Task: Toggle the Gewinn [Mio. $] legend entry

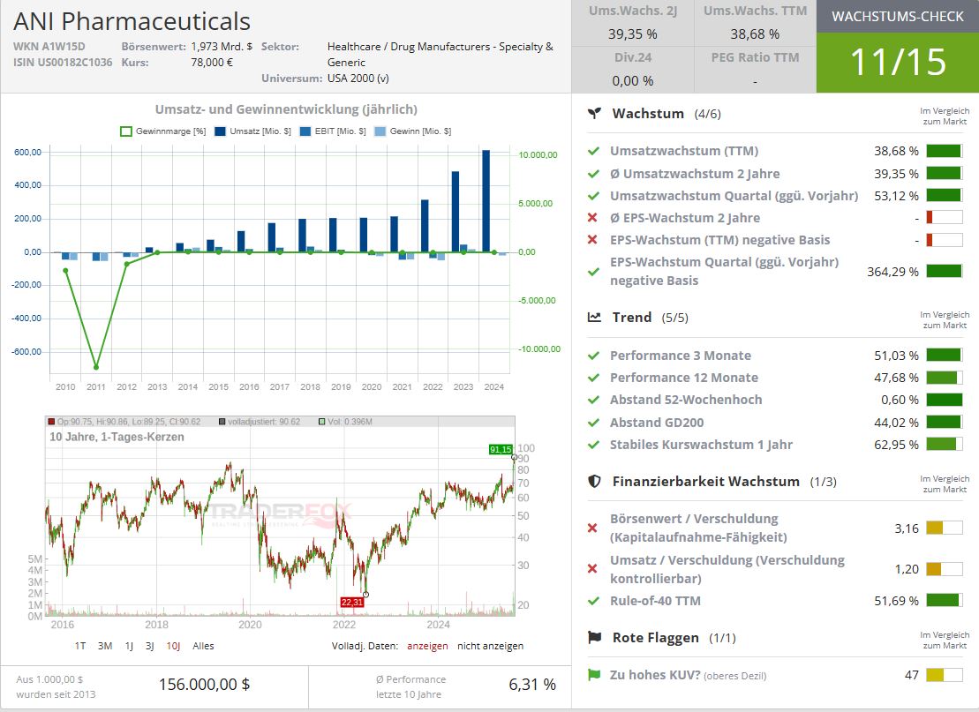Action: [413, 131]
